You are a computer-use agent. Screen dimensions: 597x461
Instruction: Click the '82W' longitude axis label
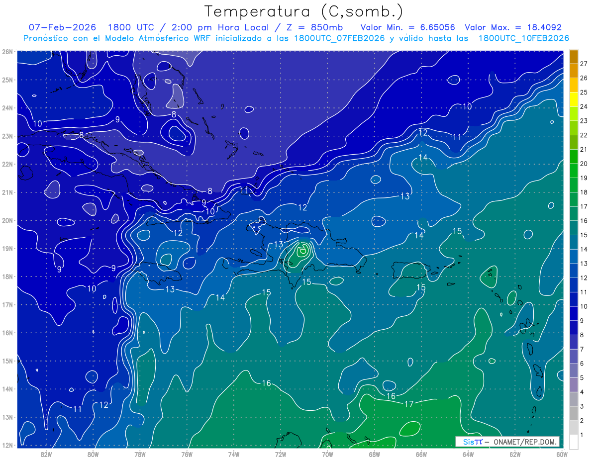[46, 454]
